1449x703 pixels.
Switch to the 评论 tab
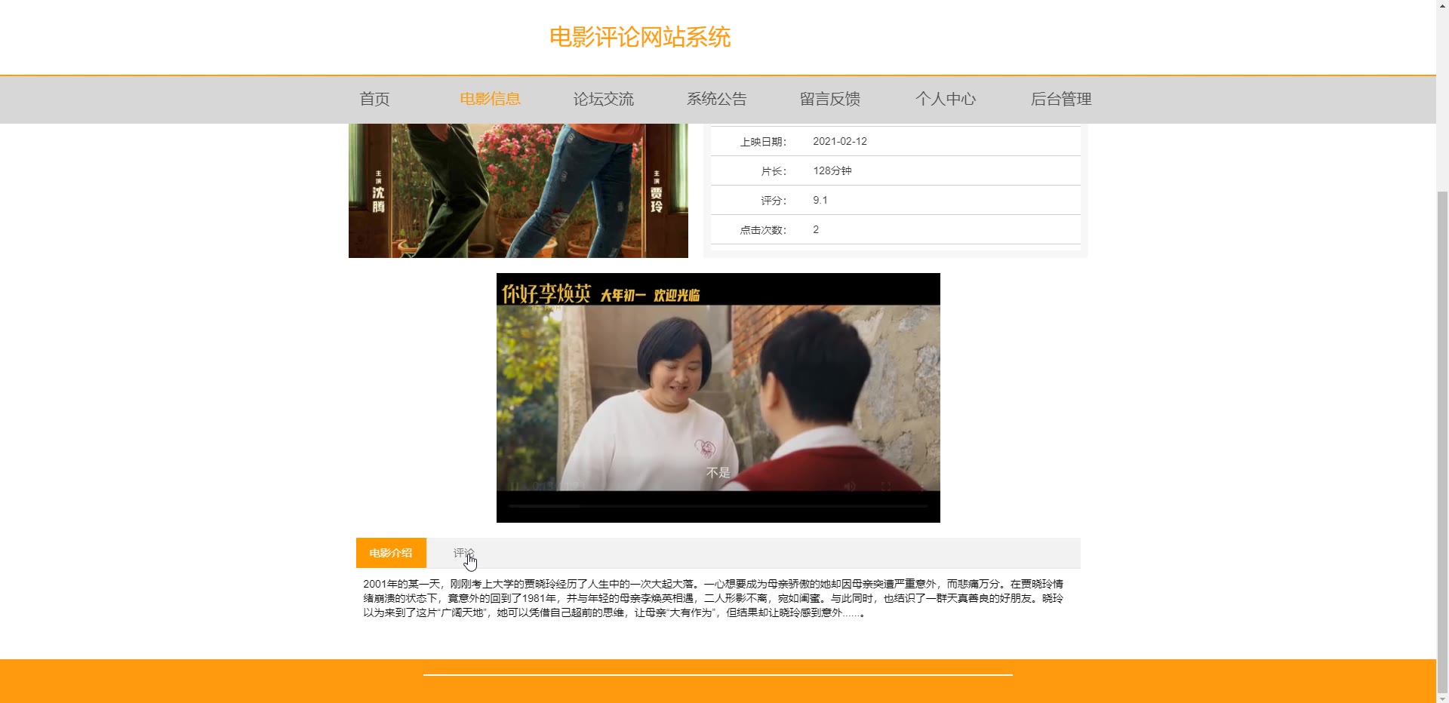(463, 553)
